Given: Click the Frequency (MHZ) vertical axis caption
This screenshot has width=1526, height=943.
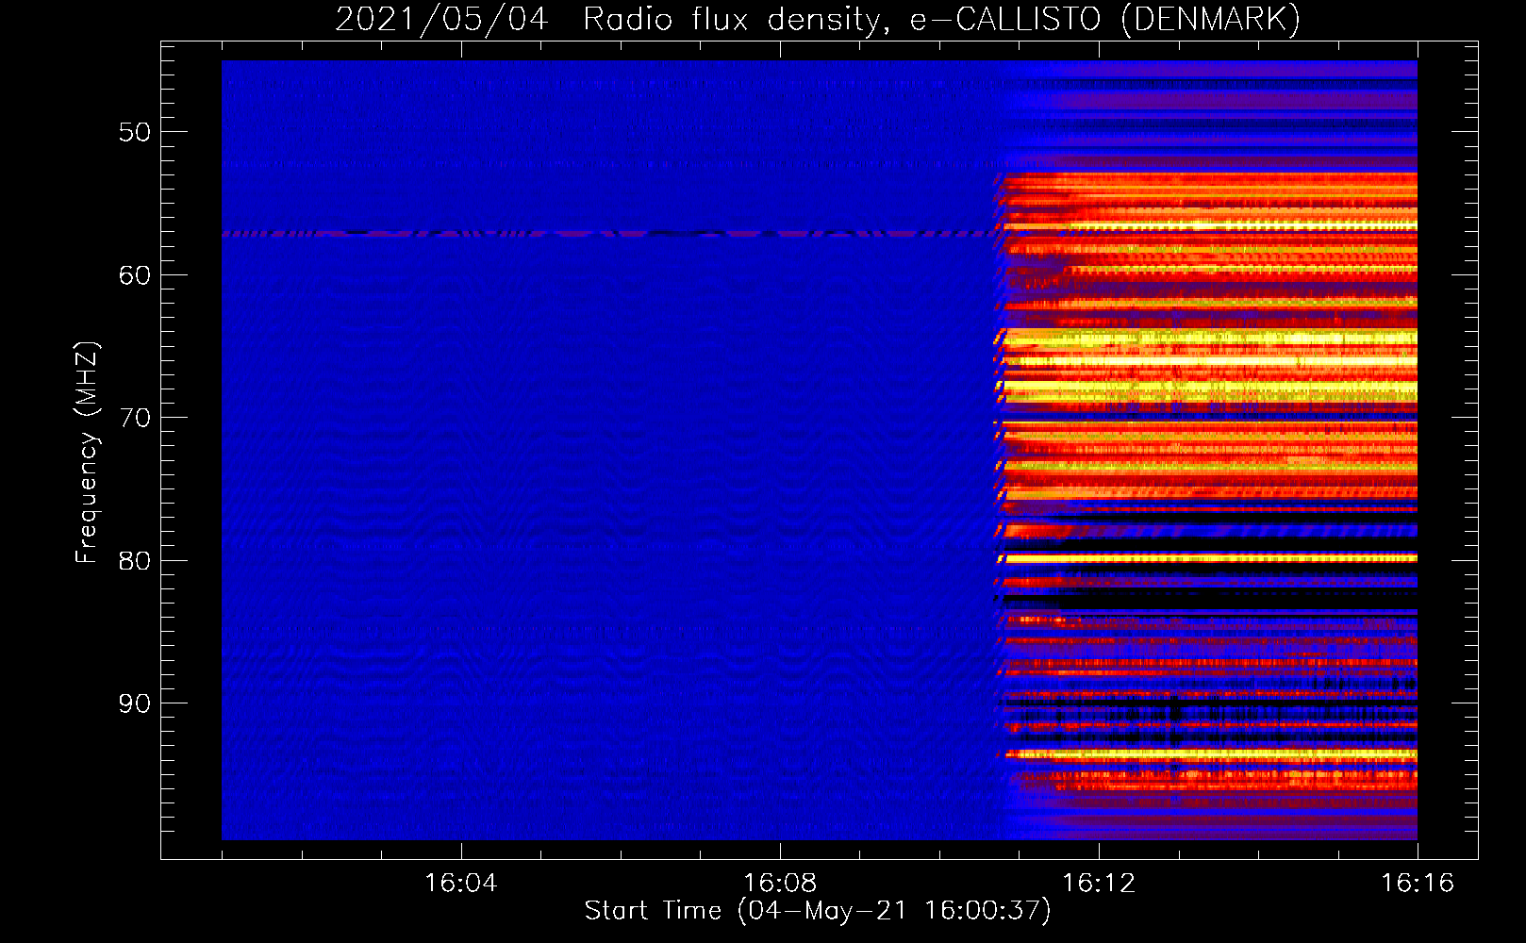Looking at the screenshot, I should click(x=87, y=453).
